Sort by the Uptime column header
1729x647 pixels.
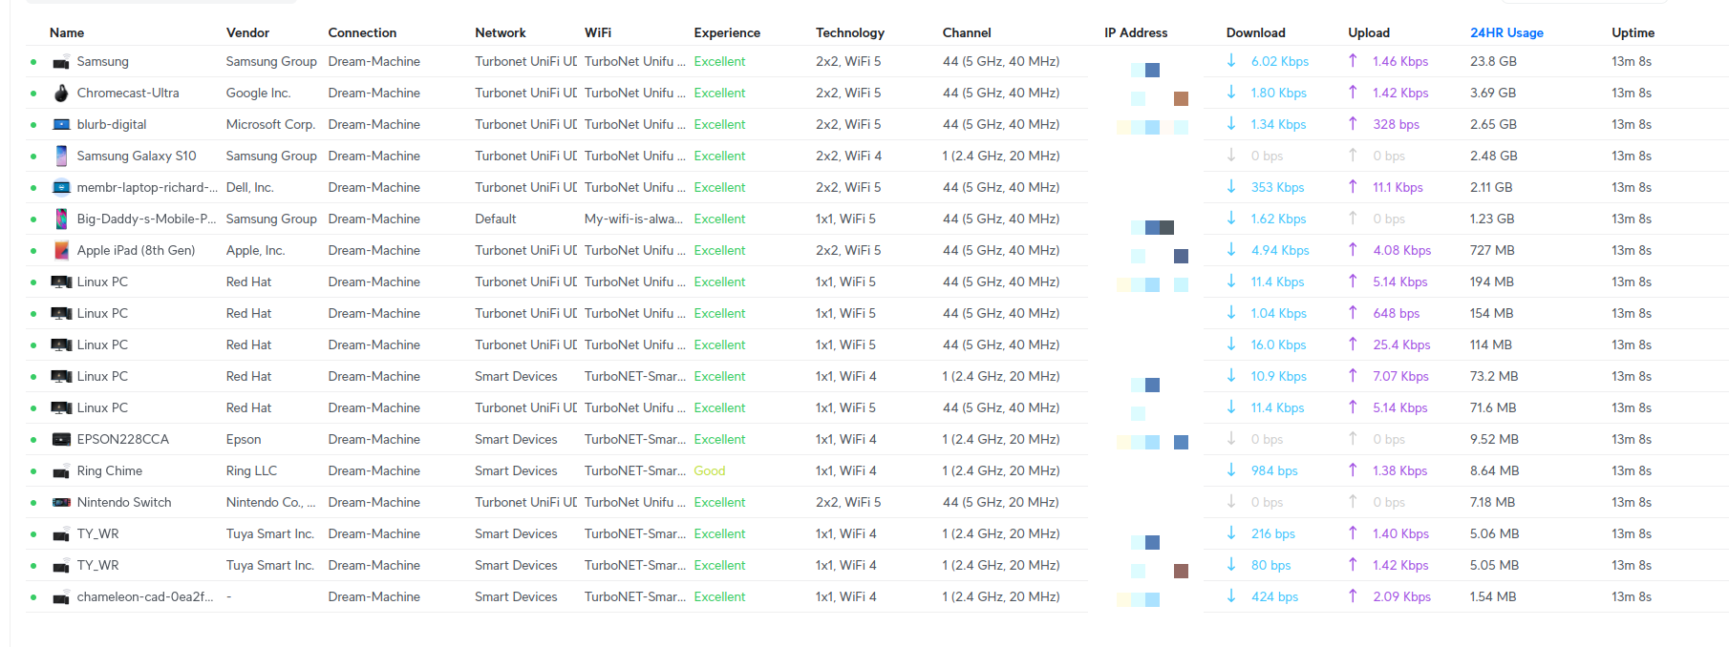click(x=1633, y=32)
